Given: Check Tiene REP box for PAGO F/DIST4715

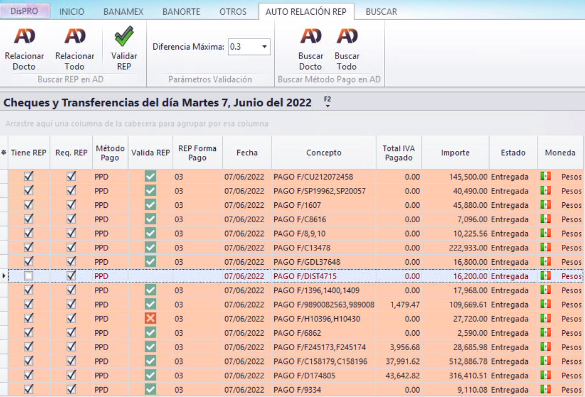Looking at the screenshot, I should 29,276.
